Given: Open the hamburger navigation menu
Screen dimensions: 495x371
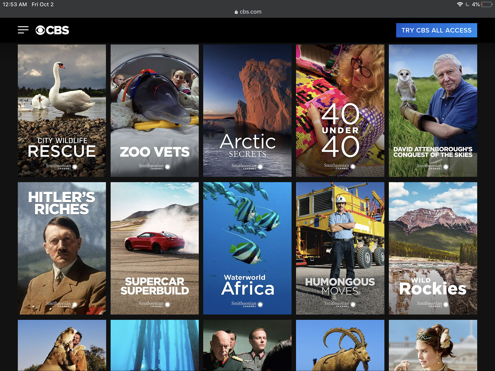Looking at the screenshot, I should [x=23, y=30].
